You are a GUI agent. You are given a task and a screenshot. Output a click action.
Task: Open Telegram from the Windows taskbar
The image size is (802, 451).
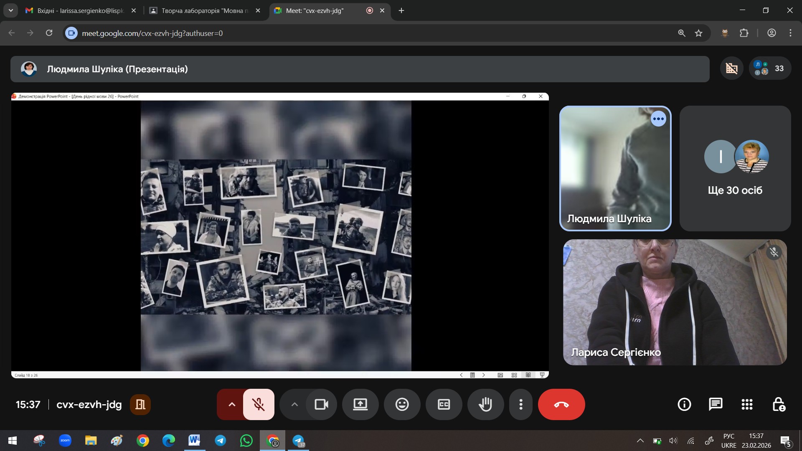(x=220, y=441)
